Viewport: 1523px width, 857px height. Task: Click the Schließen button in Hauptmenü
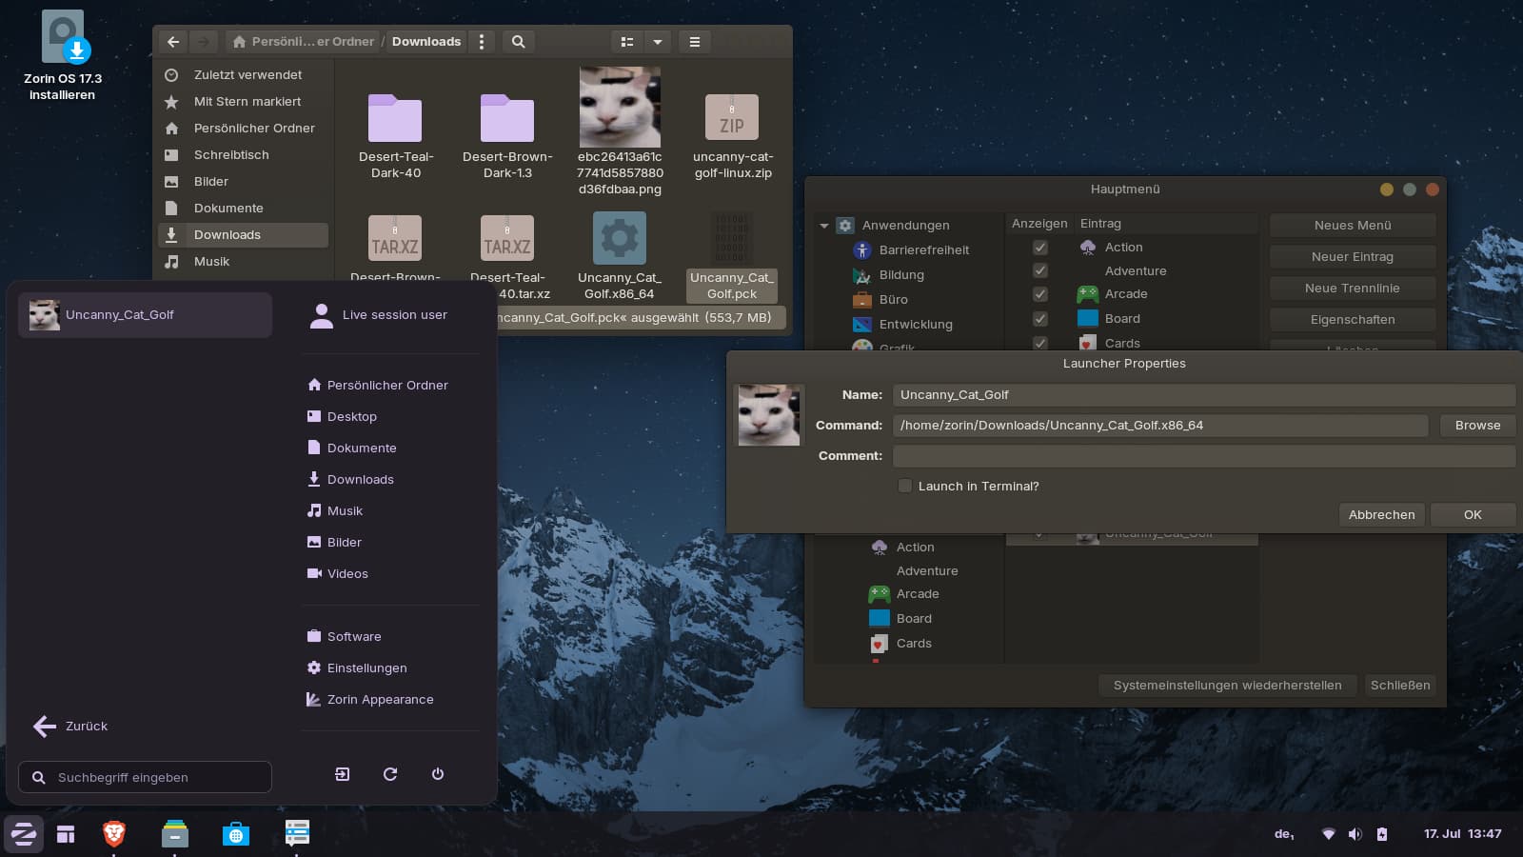click(x=1400, y=686)
